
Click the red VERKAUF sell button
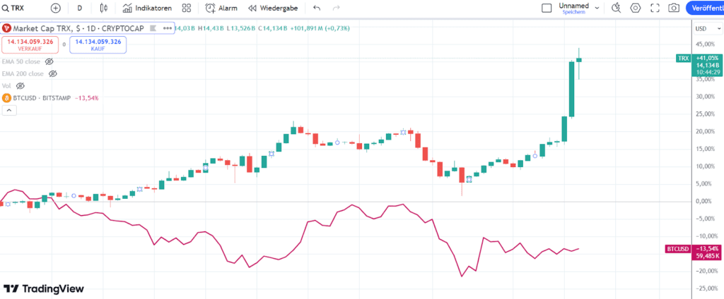coord(30,44)
